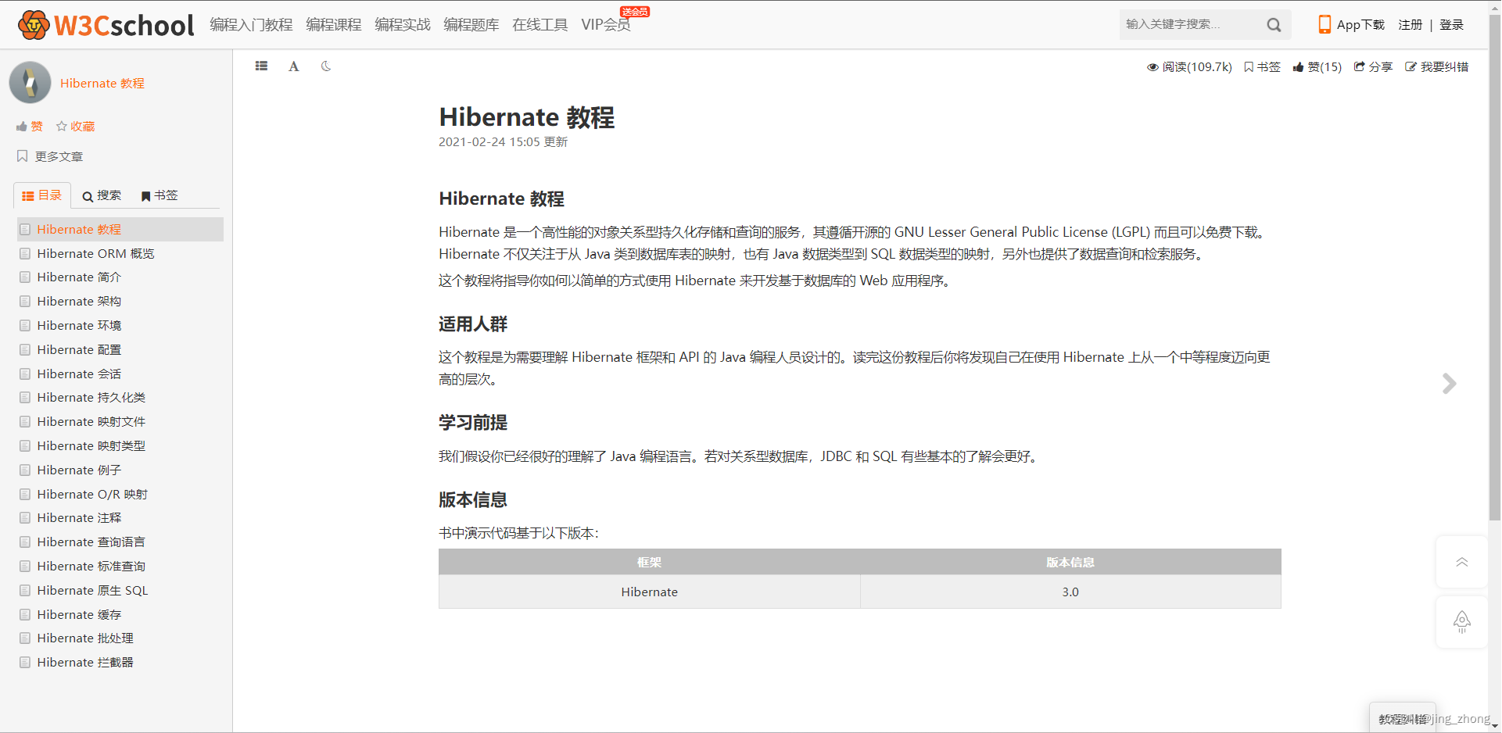Click the App download phone icon

click(1325, 24)
